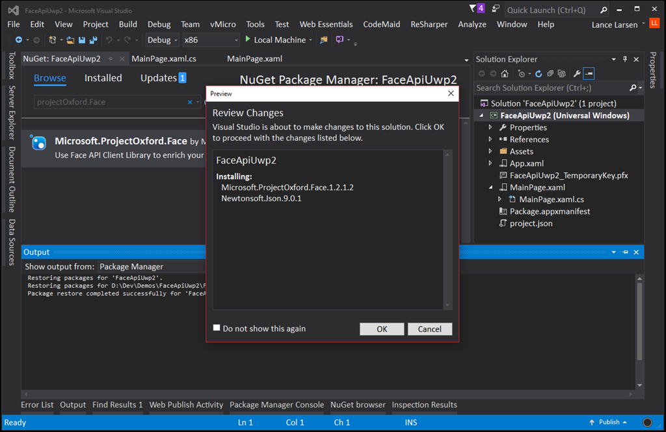666x432 pixels.
Task: Open the Error List tab
Action: tap(37, 405)
